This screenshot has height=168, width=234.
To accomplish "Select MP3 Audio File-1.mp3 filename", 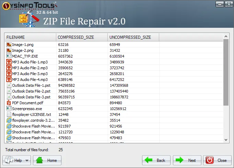I will (30, 62).
